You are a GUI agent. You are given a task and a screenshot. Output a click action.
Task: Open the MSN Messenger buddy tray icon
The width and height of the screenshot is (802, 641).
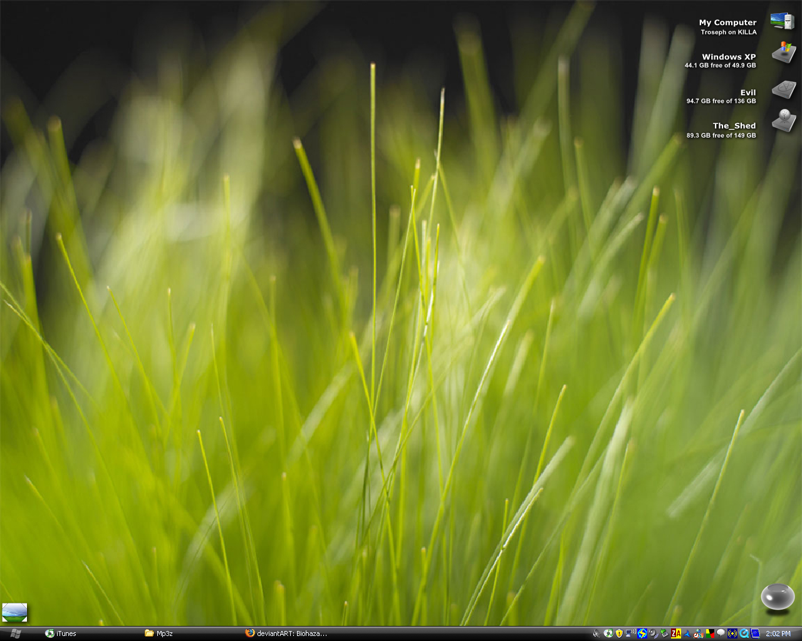click(699, 633)
